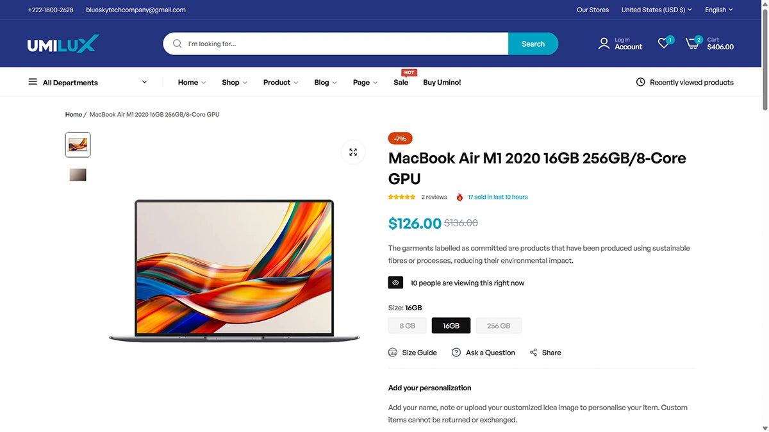Open the English language dropdown
The width and height of the screenshot is (769, 432).
click(718, 10)
